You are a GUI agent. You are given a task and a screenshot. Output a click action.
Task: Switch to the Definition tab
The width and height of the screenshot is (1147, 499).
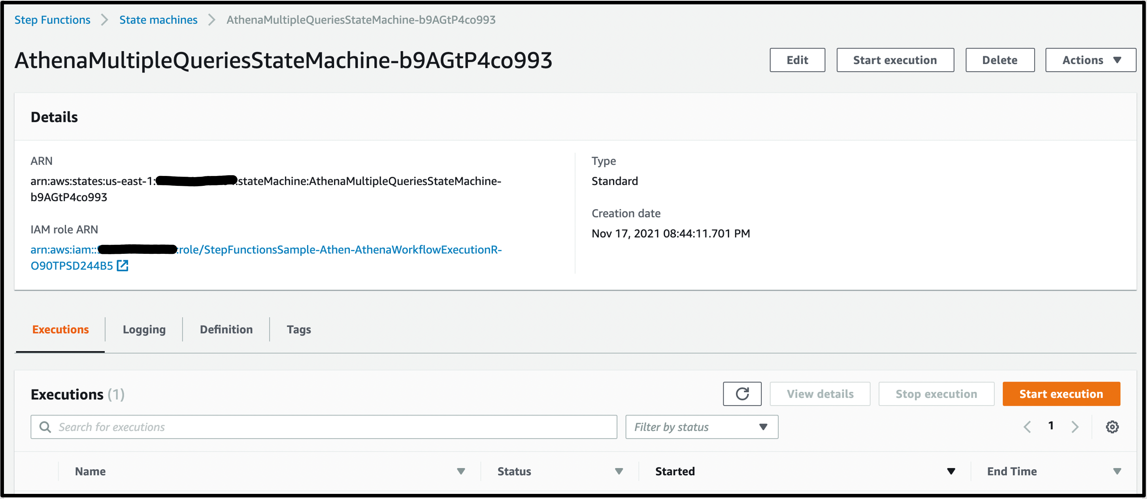[x=226, y=330]
